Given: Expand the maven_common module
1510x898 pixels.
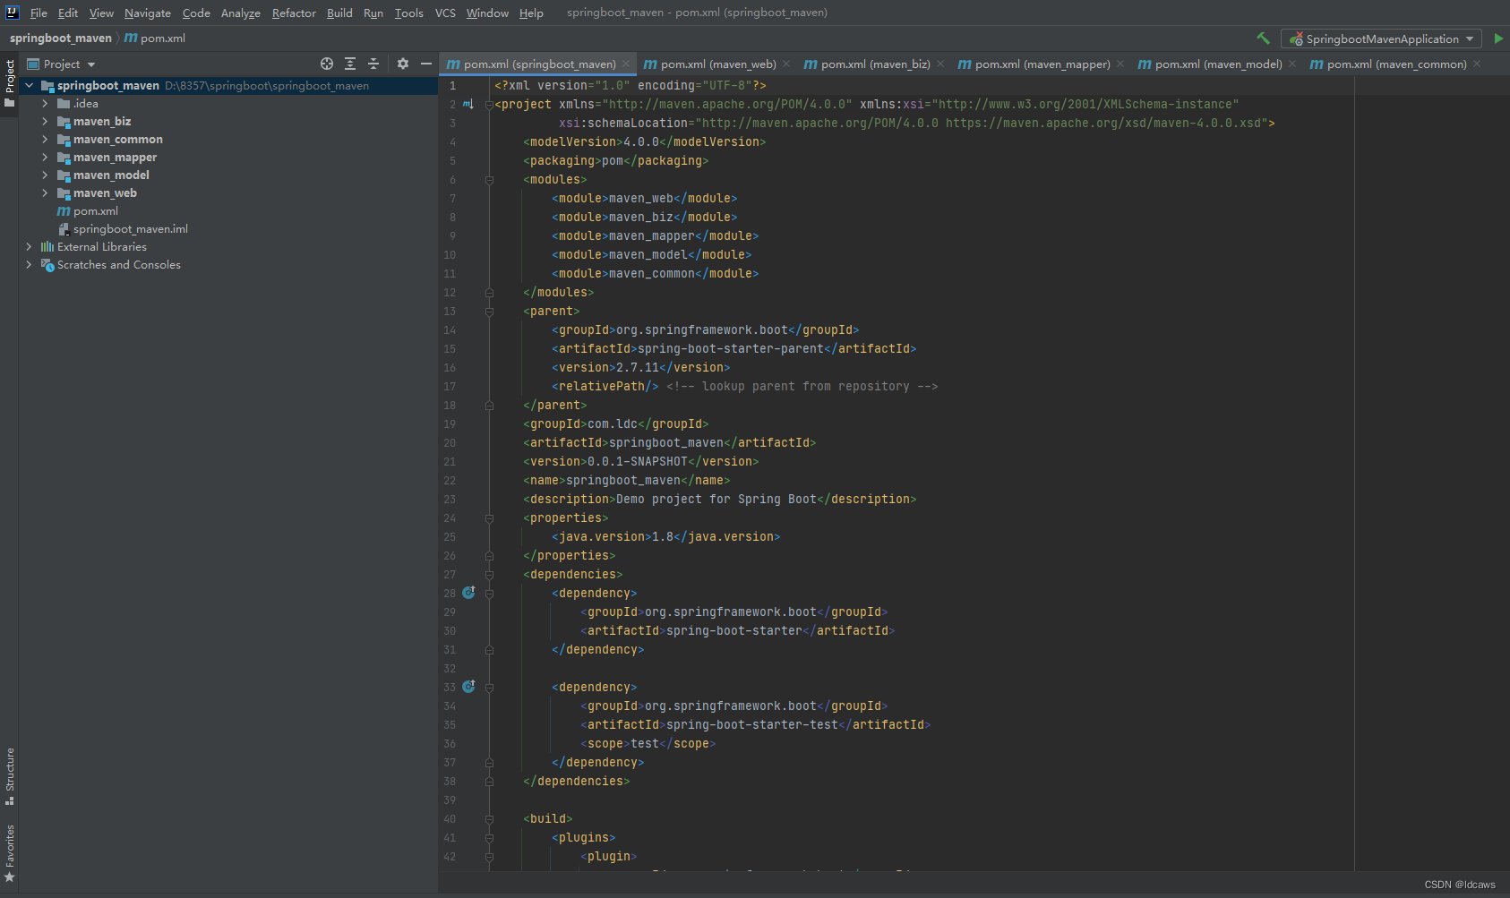Looking at the screenshot, I should pos(45,140).
